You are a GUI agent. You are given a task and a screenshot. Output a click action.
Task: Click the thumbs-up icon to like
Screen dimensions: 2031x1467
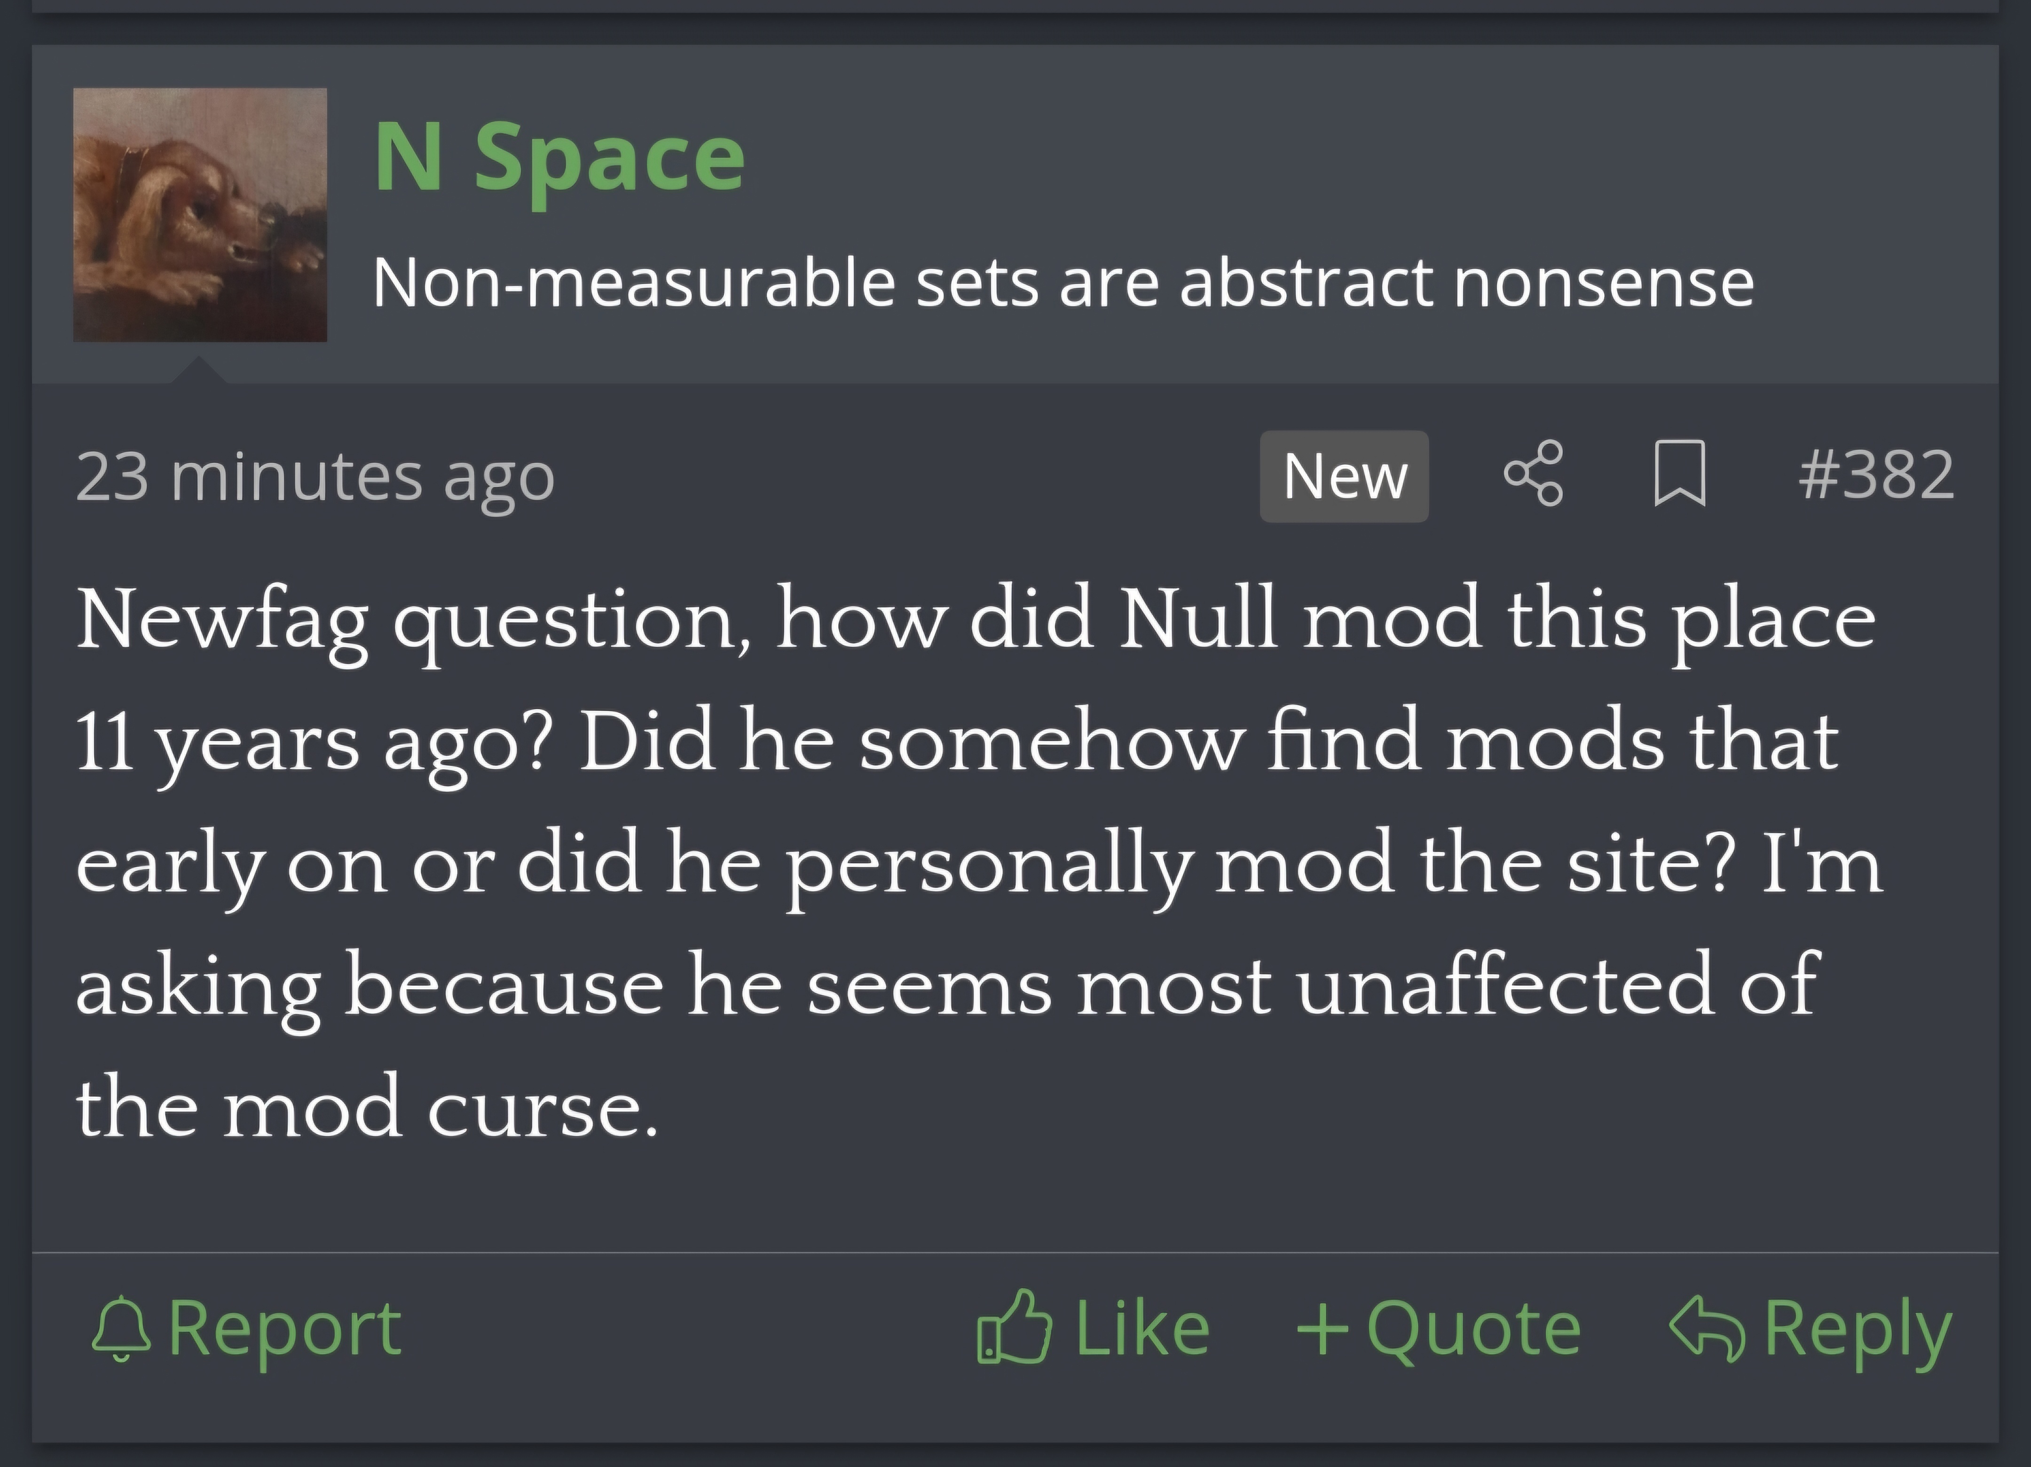tap(1014, 1327)
